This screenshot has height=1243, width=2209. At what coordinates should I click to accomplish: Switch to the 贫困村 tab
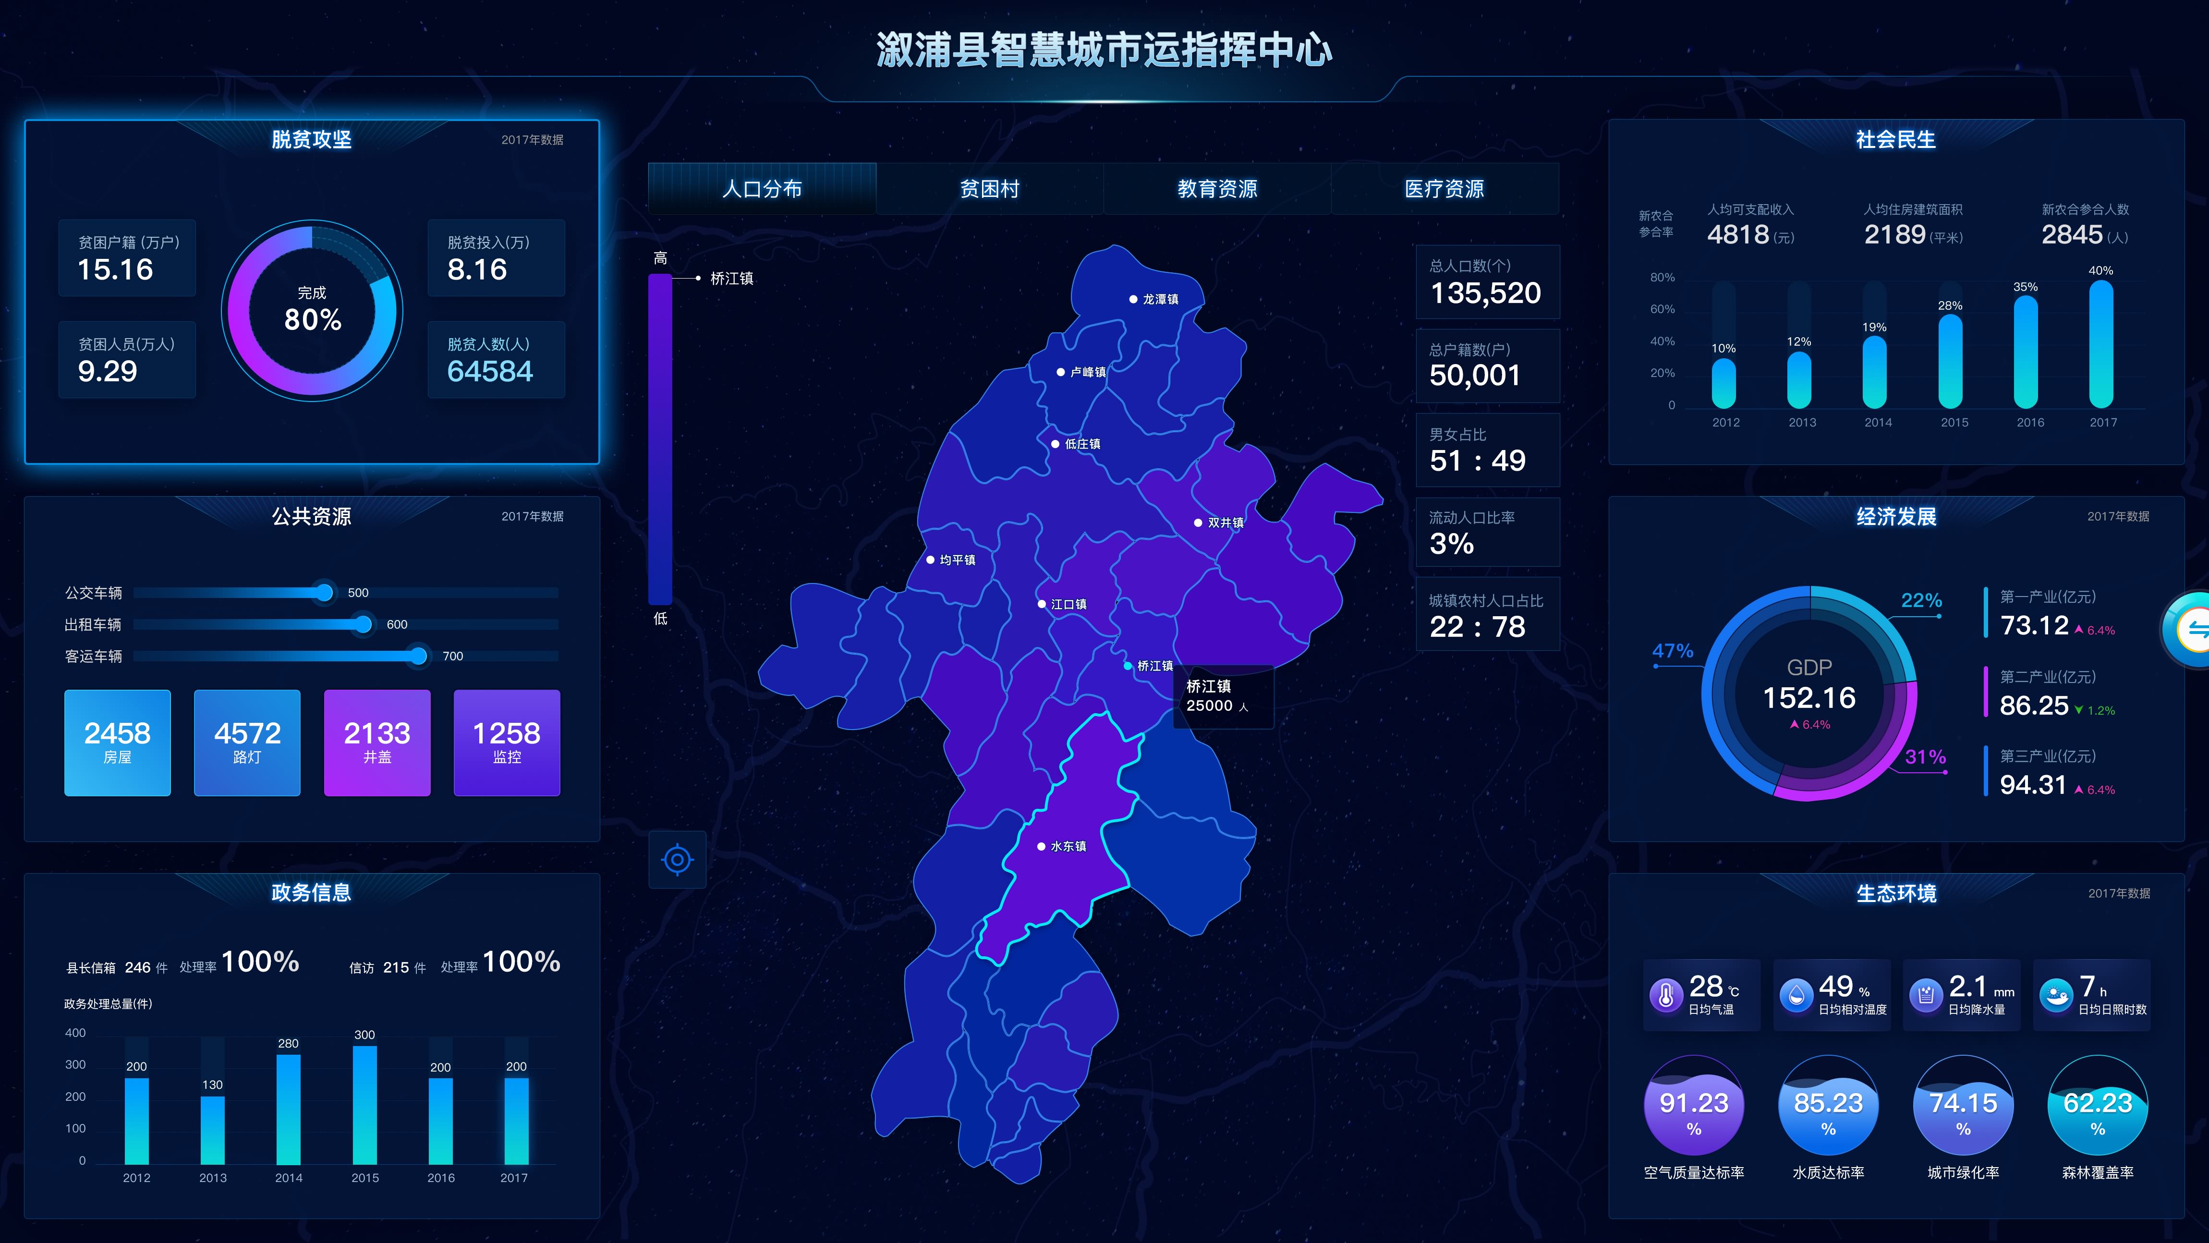coord(989,189)
